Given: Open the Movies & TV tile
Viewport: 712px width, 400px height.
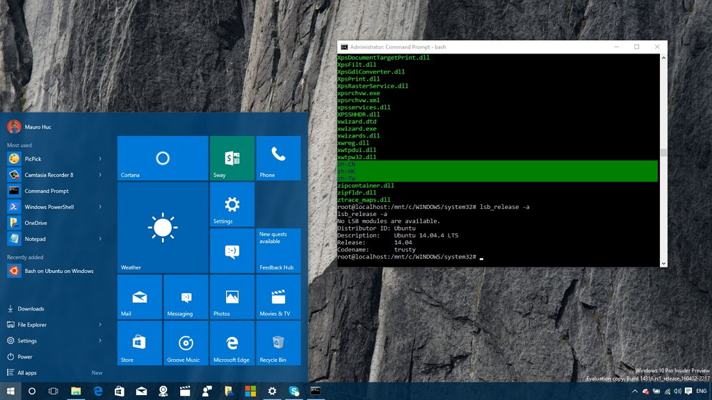Looking at the screenshot, I should 278,297.
